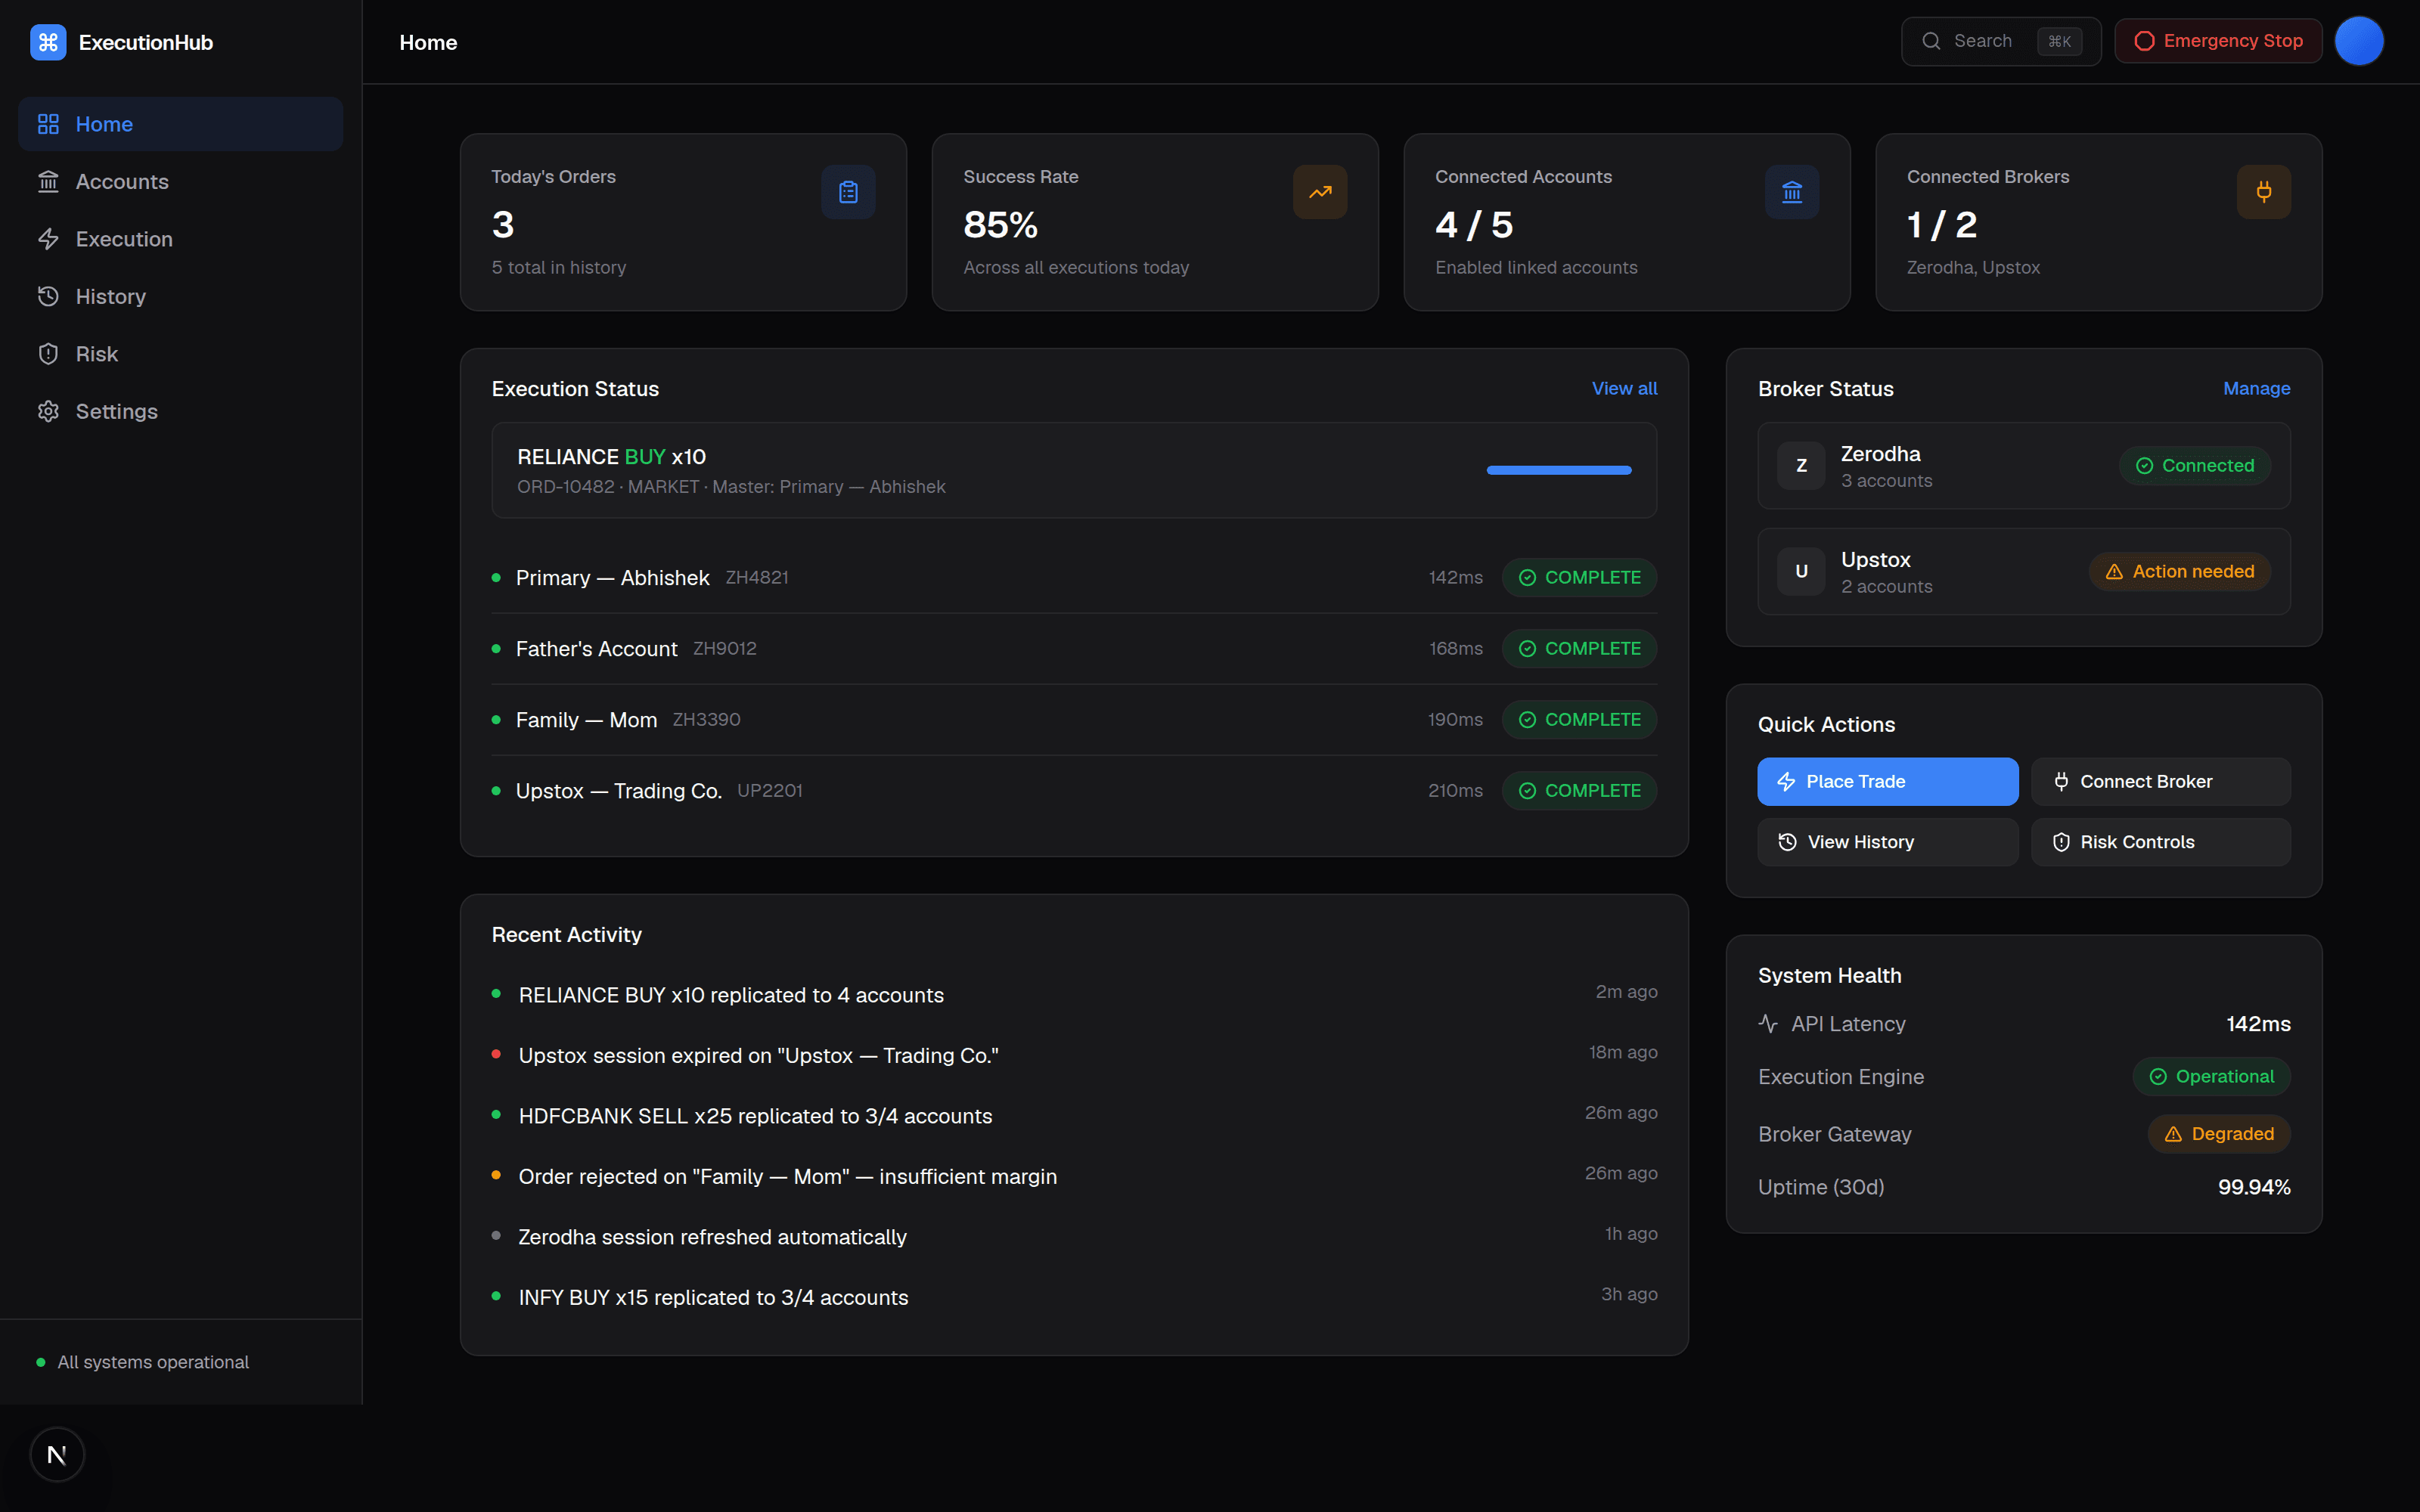Click the Zerodha Z broker avatar
The height and width of the screenshot is (1512, 2420).
[x=1801, y=465]
